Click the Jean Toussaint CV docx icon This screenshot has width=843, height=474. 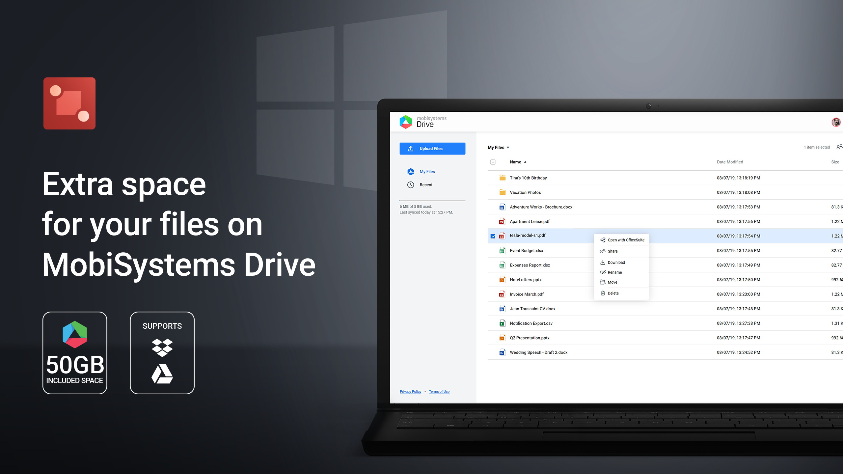(502, 309)
